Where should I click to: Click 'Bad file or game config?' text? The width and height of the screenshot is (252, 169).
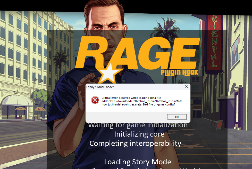tap(159, 104)
